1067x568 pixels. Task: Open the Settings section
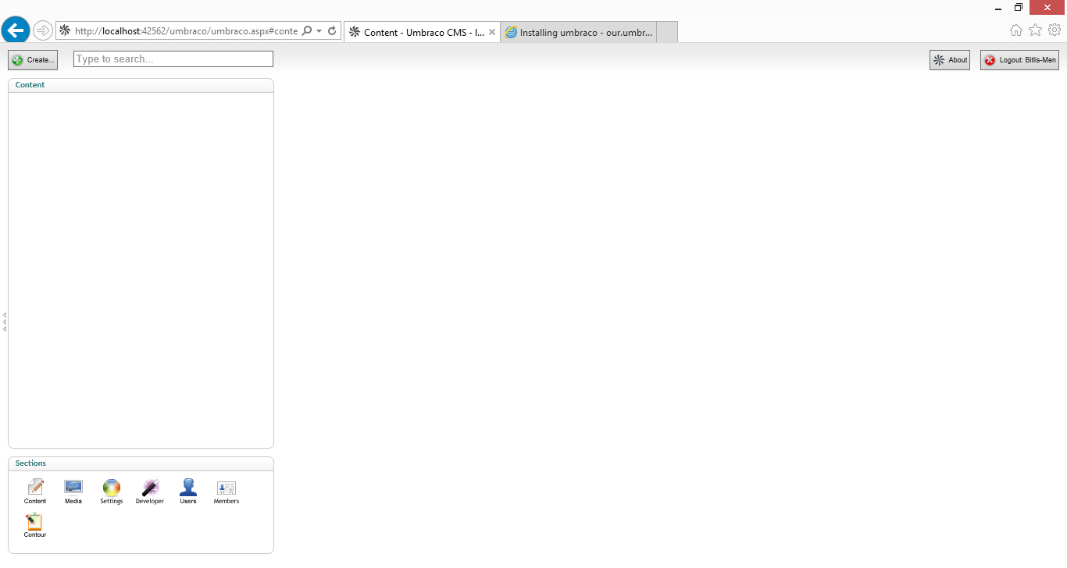pyautogui.click(x=112, y=492)
